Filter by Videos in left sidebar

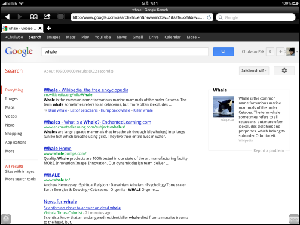click(x=11, y=116)
